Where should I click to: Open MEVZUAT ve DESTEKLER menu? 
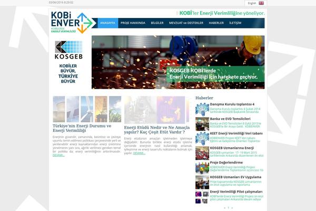pos(186,23)
